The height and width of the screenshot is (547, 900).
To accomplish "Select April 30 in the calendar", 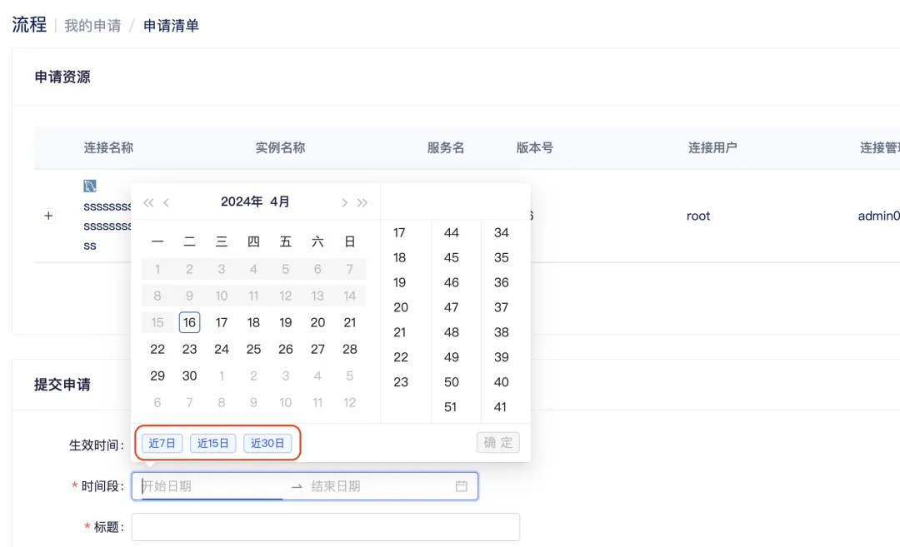I will [189, 375].
